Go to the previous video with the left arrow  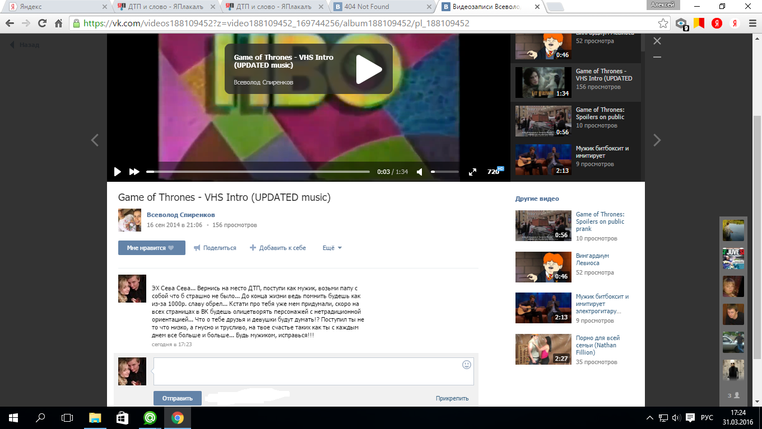tap(95, 140)
